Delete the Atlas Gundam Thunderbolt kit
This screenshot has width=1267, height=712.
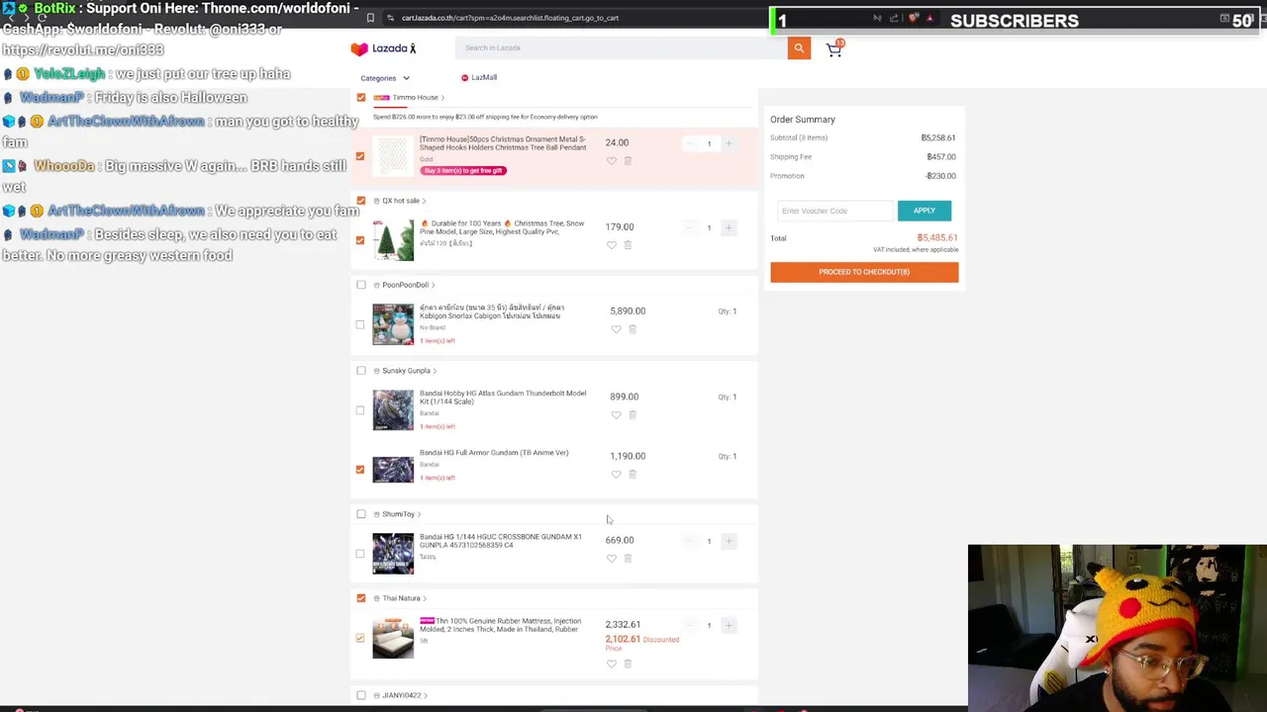coord(633,414)
